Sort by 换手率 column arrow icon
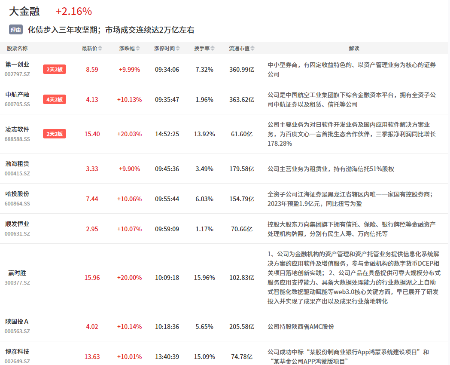 click(x=213, y=49)
